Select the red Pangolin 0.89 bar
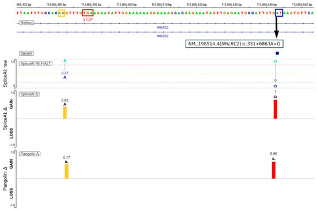This screenshot has height=210, width=317. click(x=274, y=170)
